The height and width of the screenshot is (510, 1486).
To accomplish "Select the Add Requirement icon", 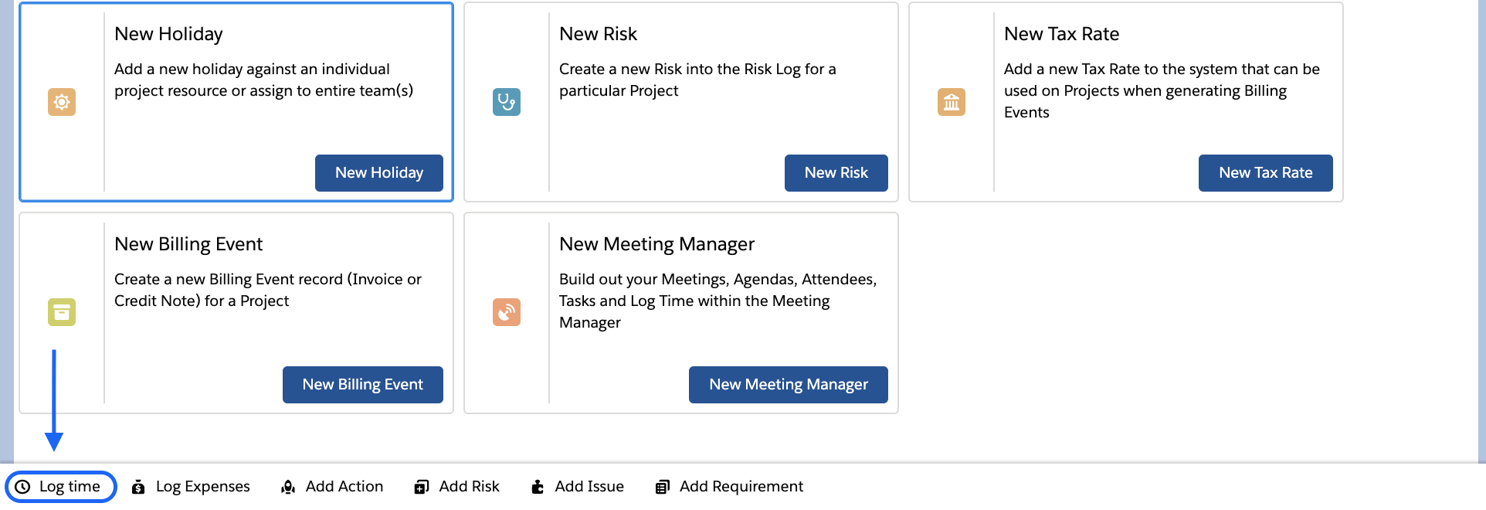I will 663,486.
